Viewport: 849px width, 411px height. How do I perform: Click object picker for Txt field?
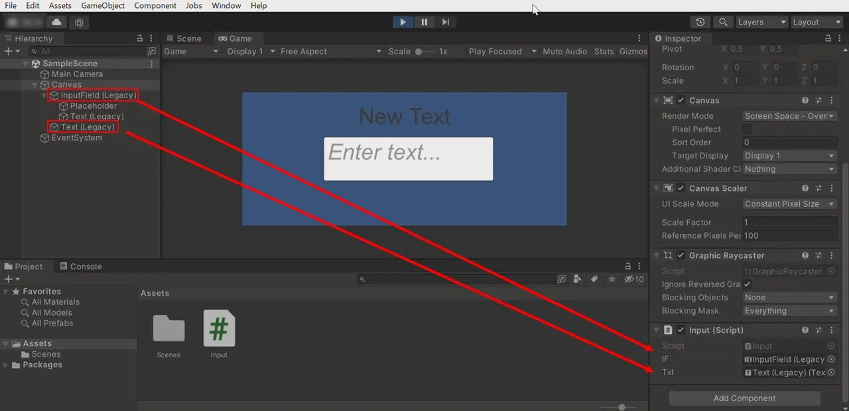(831, 373)
